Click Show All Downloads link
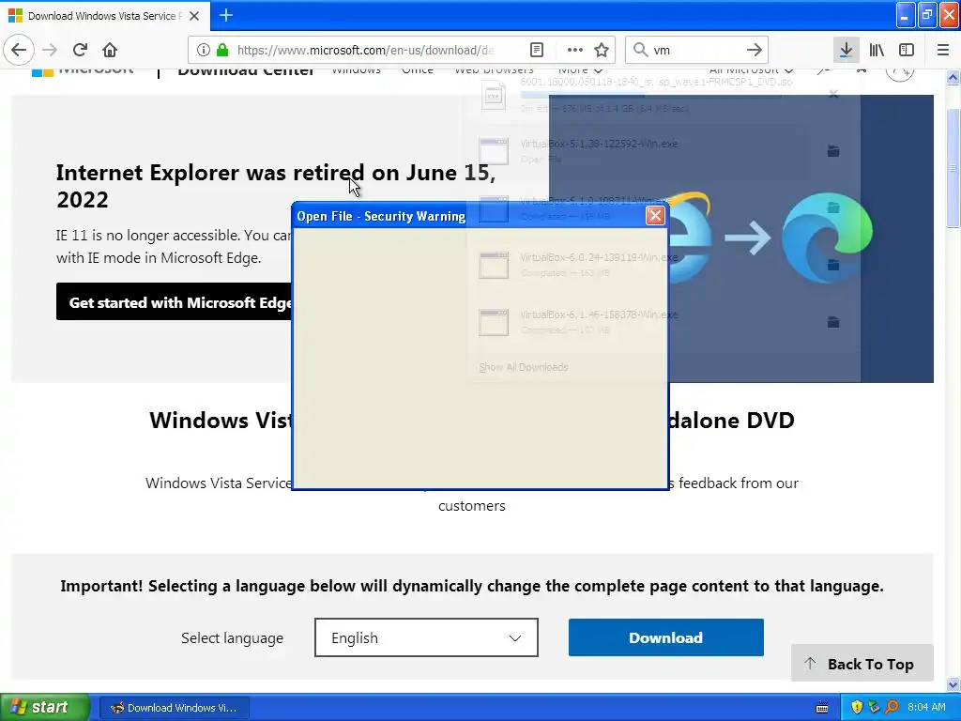Viewport: 961px width, 721px height. [x=524, y=367]
